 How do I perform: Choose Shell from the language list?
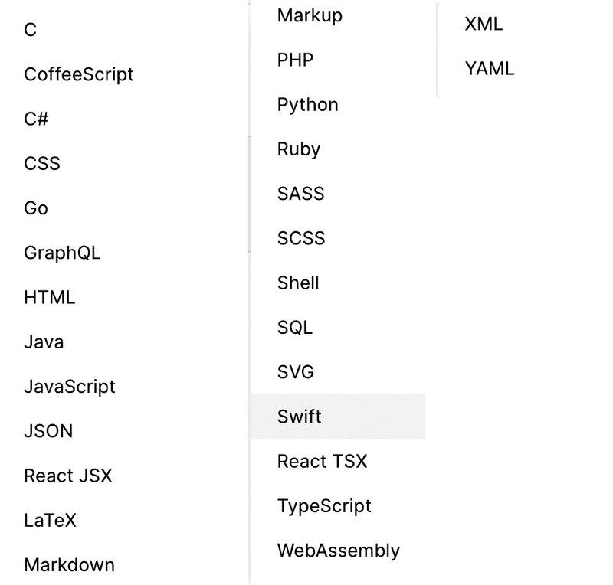coord(298,283)
